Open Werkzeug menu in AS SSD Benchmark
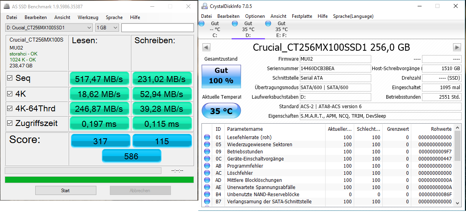This screenshot has width=466, height=212. (88, 17)
